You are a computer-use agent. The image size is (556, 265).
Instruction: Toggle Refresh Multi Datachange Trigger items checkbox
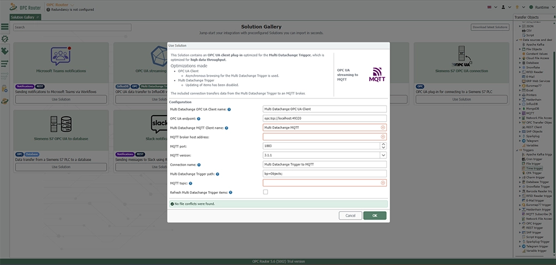(x=265, y=192)
